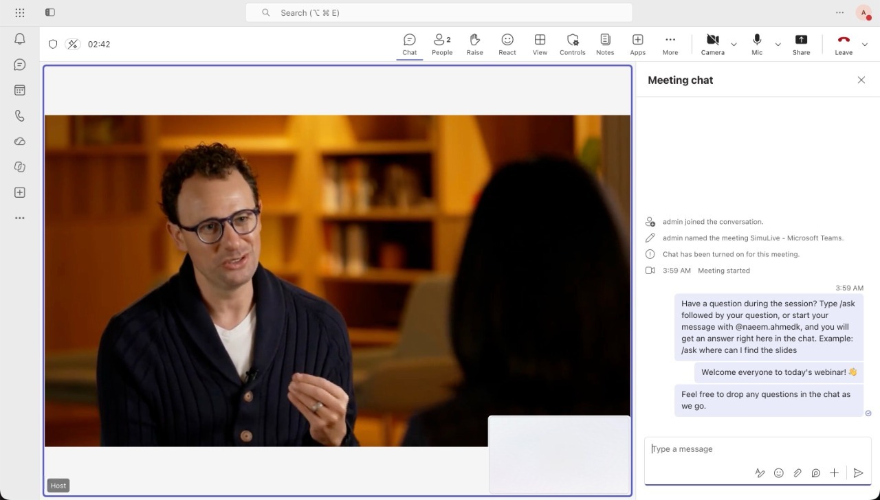Click the Apps plus icon in sidebar
This screenshot has width=880, height=500.
click(x=20, y=192)
